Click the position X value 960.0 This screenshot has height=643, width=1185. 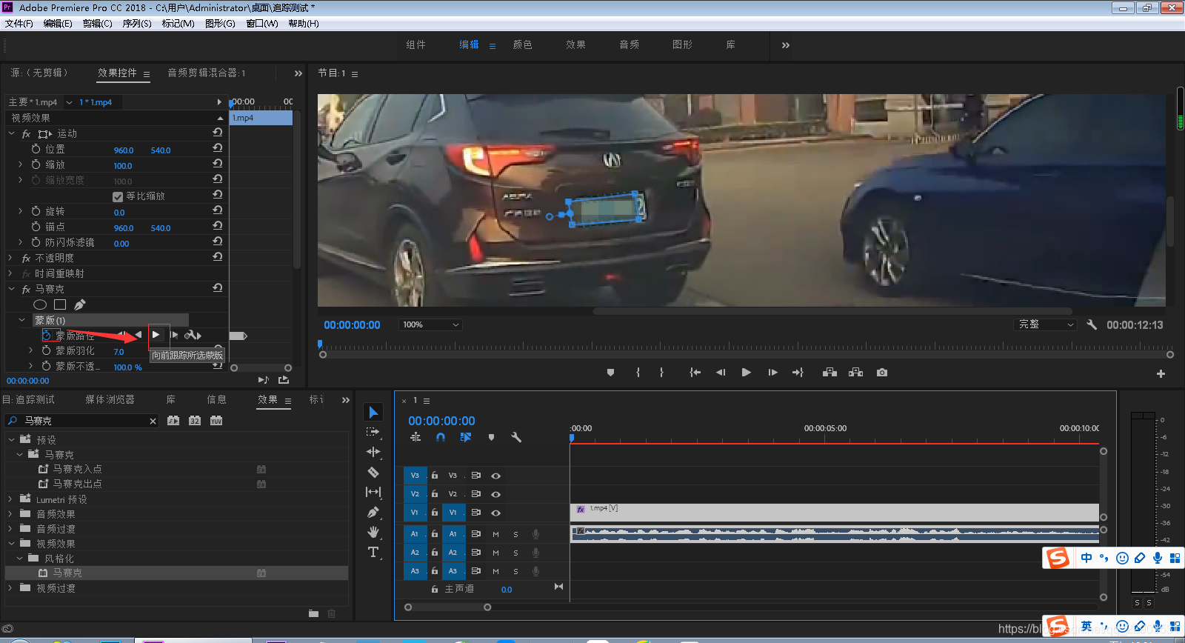123,150
